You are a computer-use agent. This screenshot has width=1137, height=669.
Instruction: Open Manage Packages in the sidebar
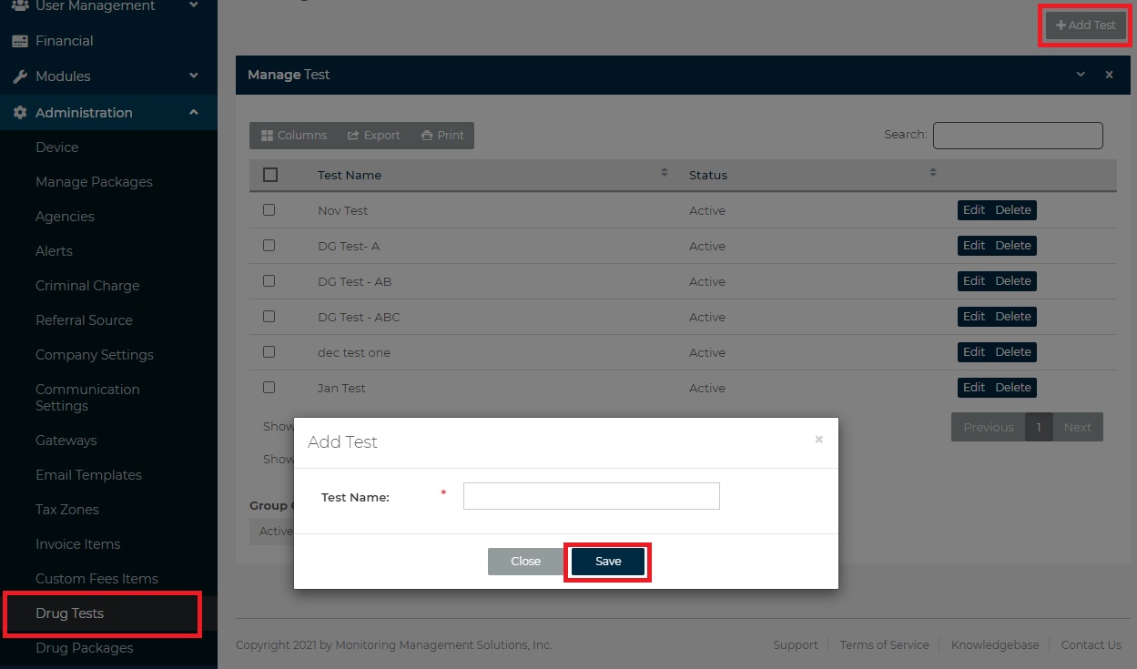click(94, 182)
